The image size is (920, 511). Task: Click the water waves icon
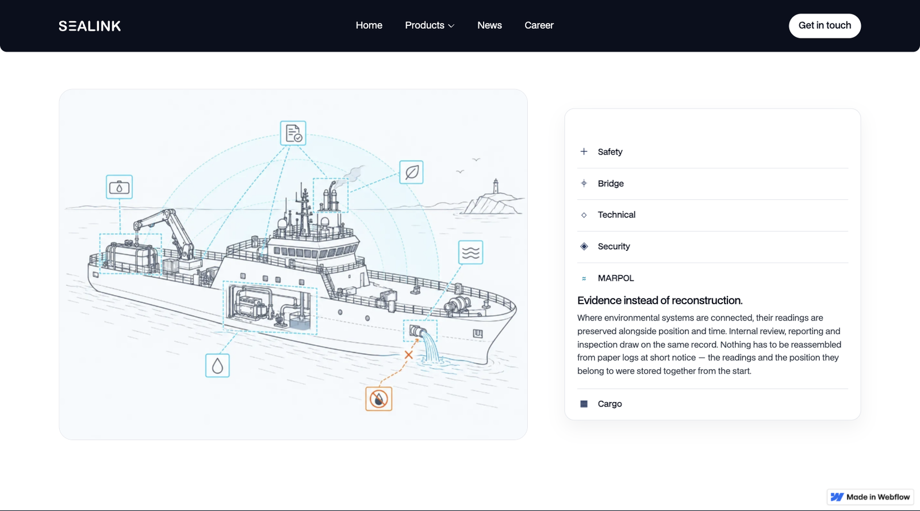[471, 253]
